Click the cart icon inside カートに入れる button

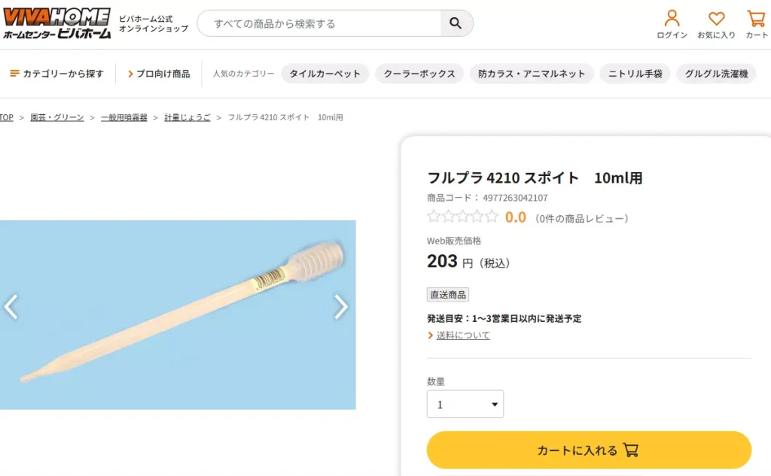pyautogui.click(x=632, y=450)
